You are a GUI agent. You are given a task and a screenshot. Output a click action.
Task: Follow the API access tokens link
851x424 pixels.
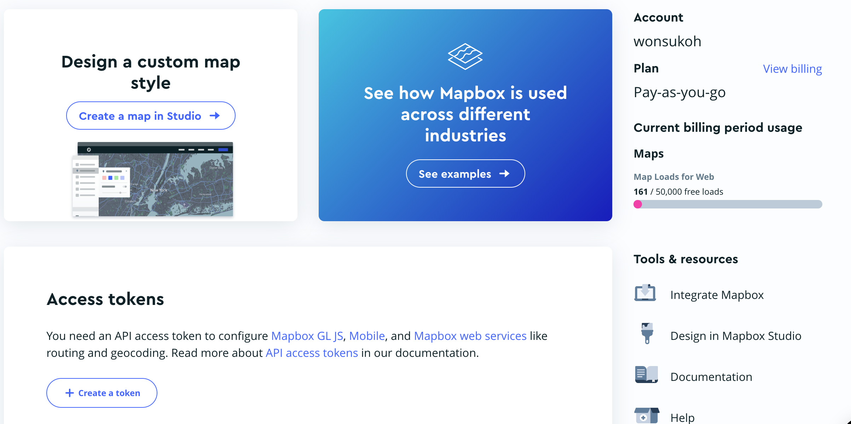[x=312, y=353]
